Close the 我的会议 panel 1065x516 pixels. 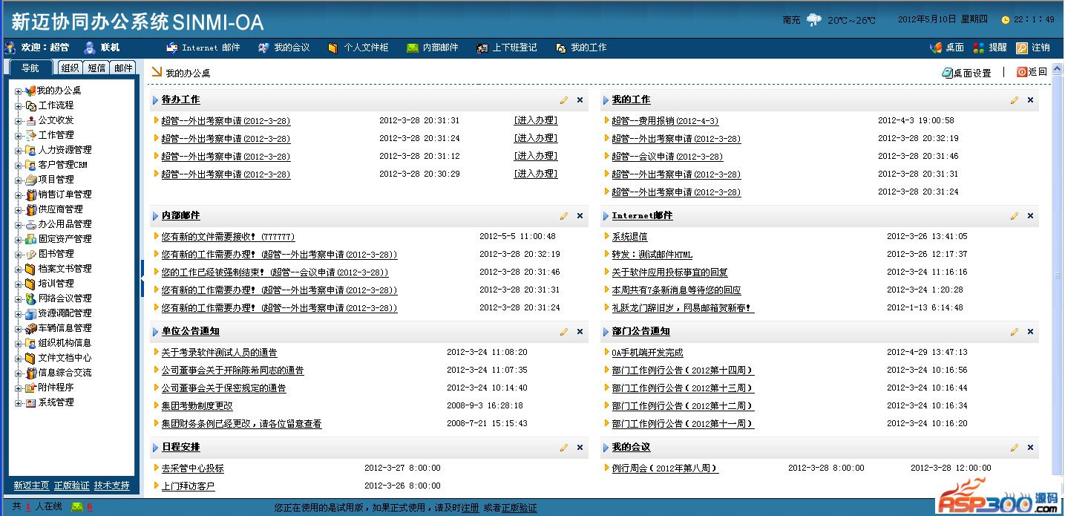coord(1031,448)
